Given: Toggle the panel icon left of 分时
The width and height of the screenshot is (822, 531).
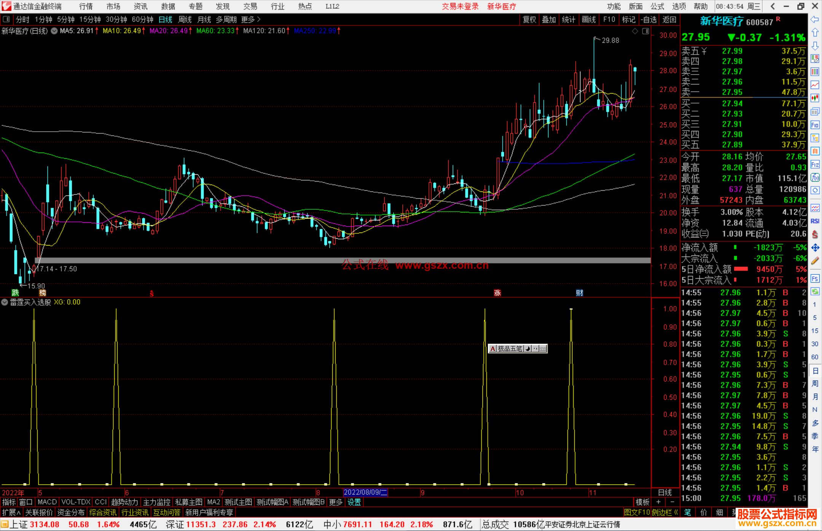Looking at the screenshot, I should coord(6,19).
